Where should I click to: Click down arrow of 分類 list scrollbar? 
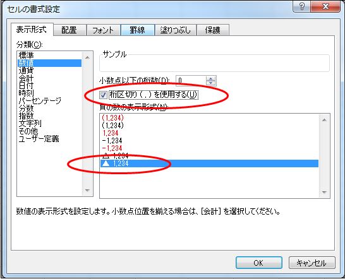tap(87, 190)
